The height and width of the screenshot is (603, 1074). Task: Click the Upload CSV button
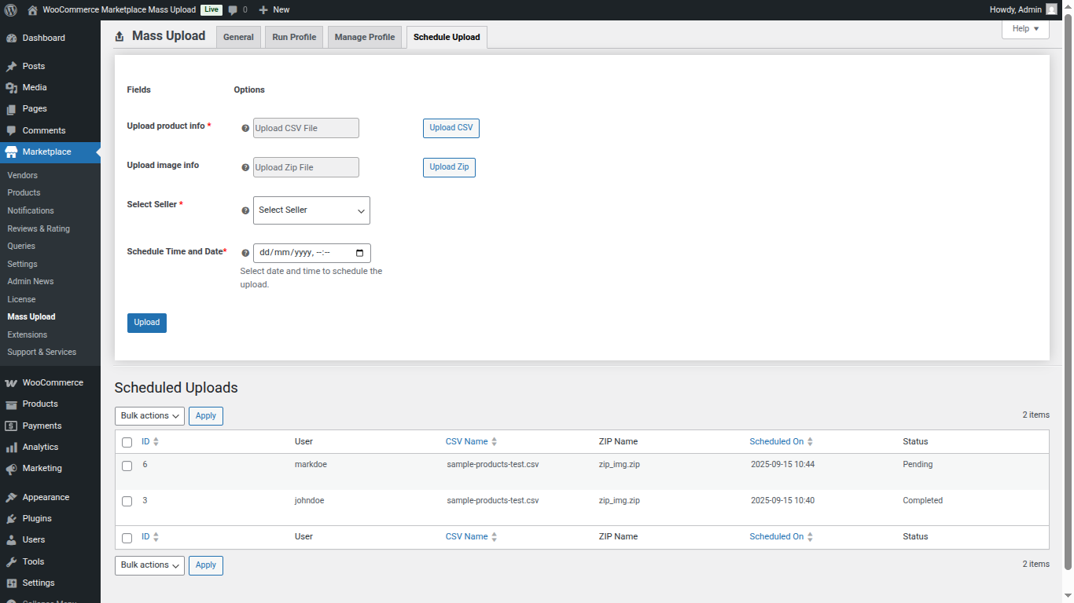pos(451,128)
